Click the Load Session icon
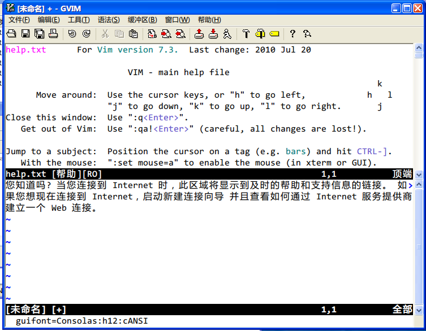The height and width of the screenshot is (331, 426). pos(199,34)
